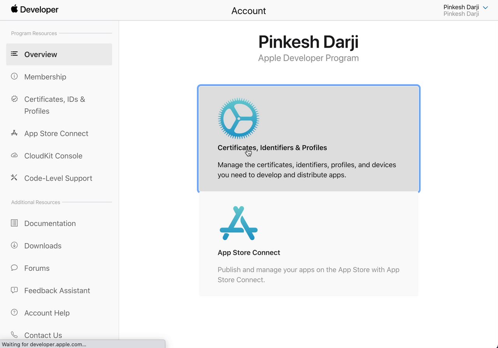The height and width of the screenshot is (348, 498).
Task: Open the Documentation link
Action: pos(50,223)
